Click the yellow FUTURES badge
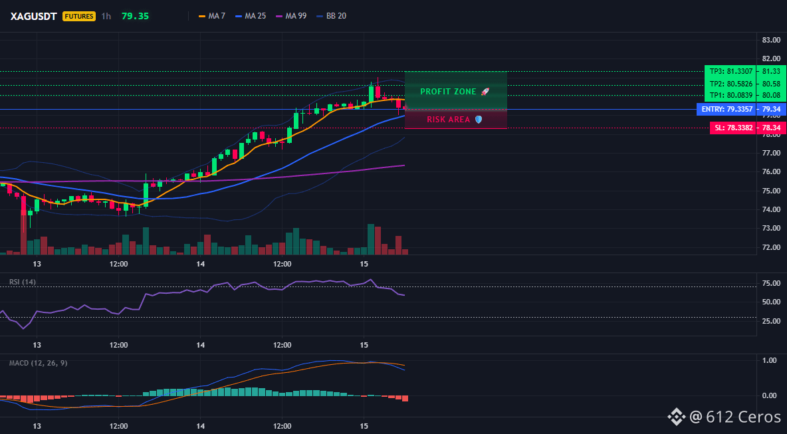 click(79, 16)
